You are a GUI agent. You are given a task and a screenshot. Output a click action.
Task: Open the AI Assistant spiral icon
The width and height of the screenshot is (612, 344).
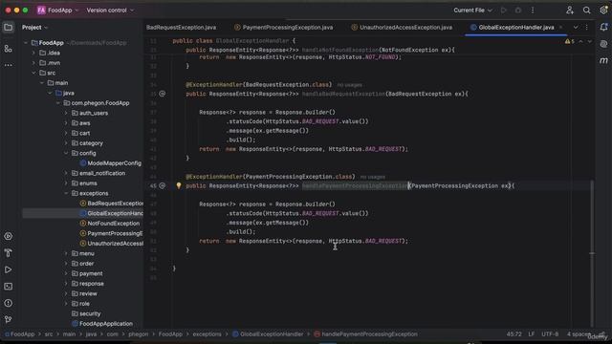(603, 44)
